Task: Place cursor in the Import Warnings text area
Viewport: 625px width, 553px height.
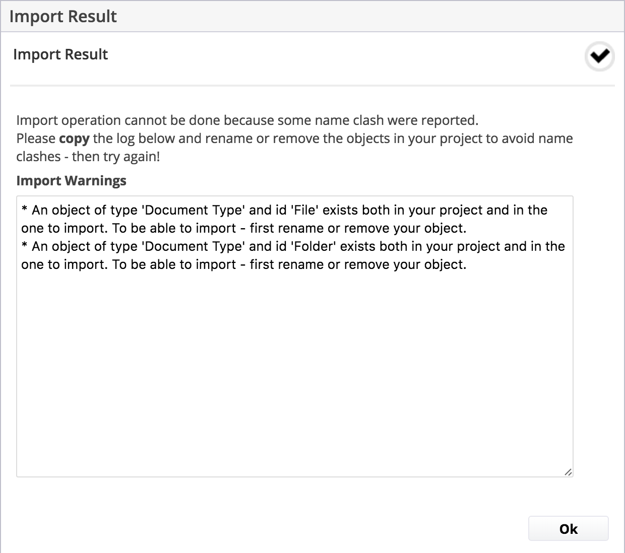Action: (295, 336)
